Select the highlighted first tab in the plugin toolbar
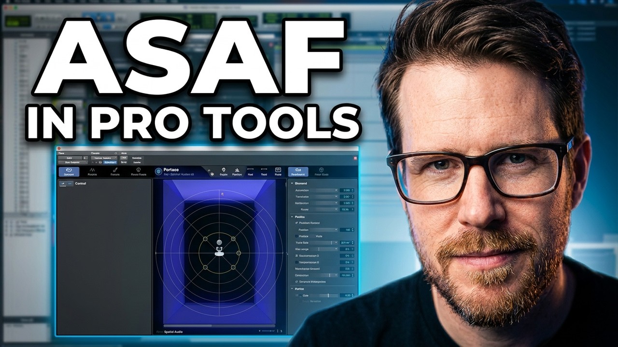This screenshot has width=618, height=347. click(69, 172)
